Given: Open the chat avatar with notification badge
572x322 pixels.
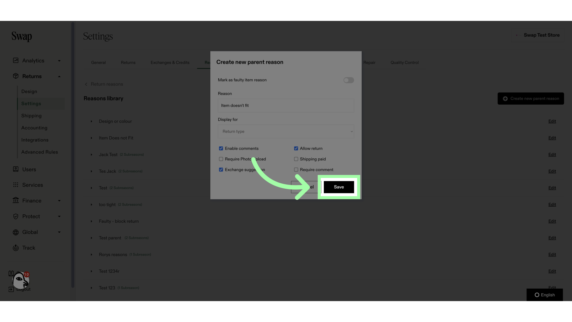Looking at the screenshot, I should point(20,280).
